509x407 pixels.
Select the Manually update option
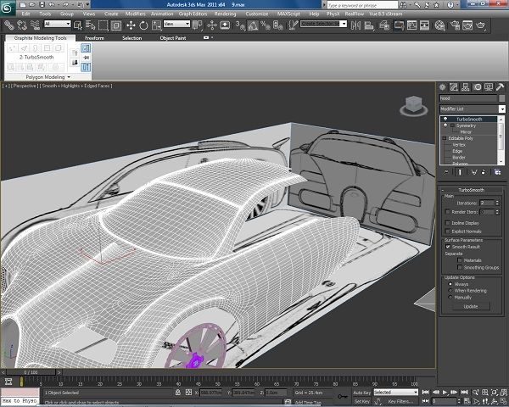(x=450, y=297)
